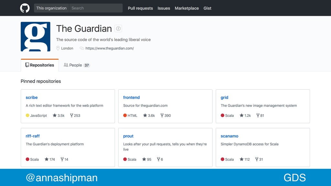Open Gist in the top navigation
This screenshot has width=331, height=186.
coord(207,8)
